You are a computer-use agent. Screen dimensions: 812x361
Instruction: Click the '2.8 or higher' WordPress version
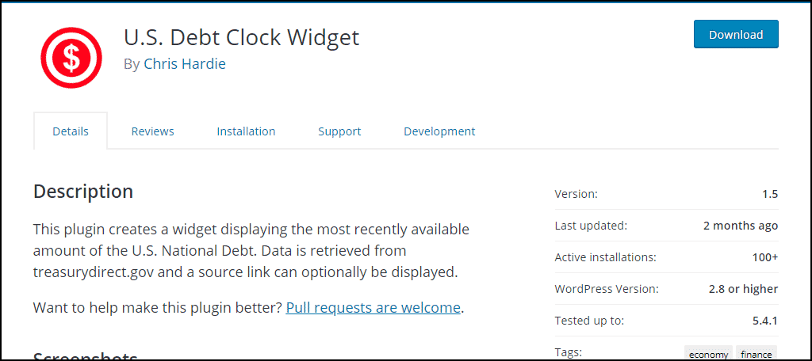point(743,289)
